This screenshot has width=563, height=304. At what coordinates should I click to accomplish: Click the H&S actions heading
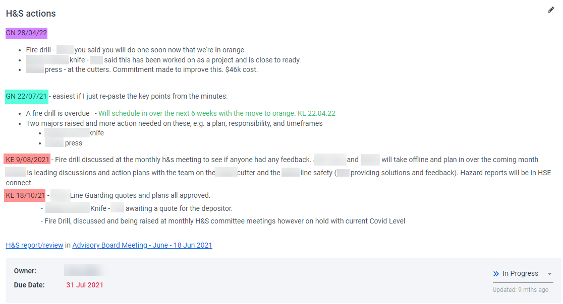[x=31, y=14]
